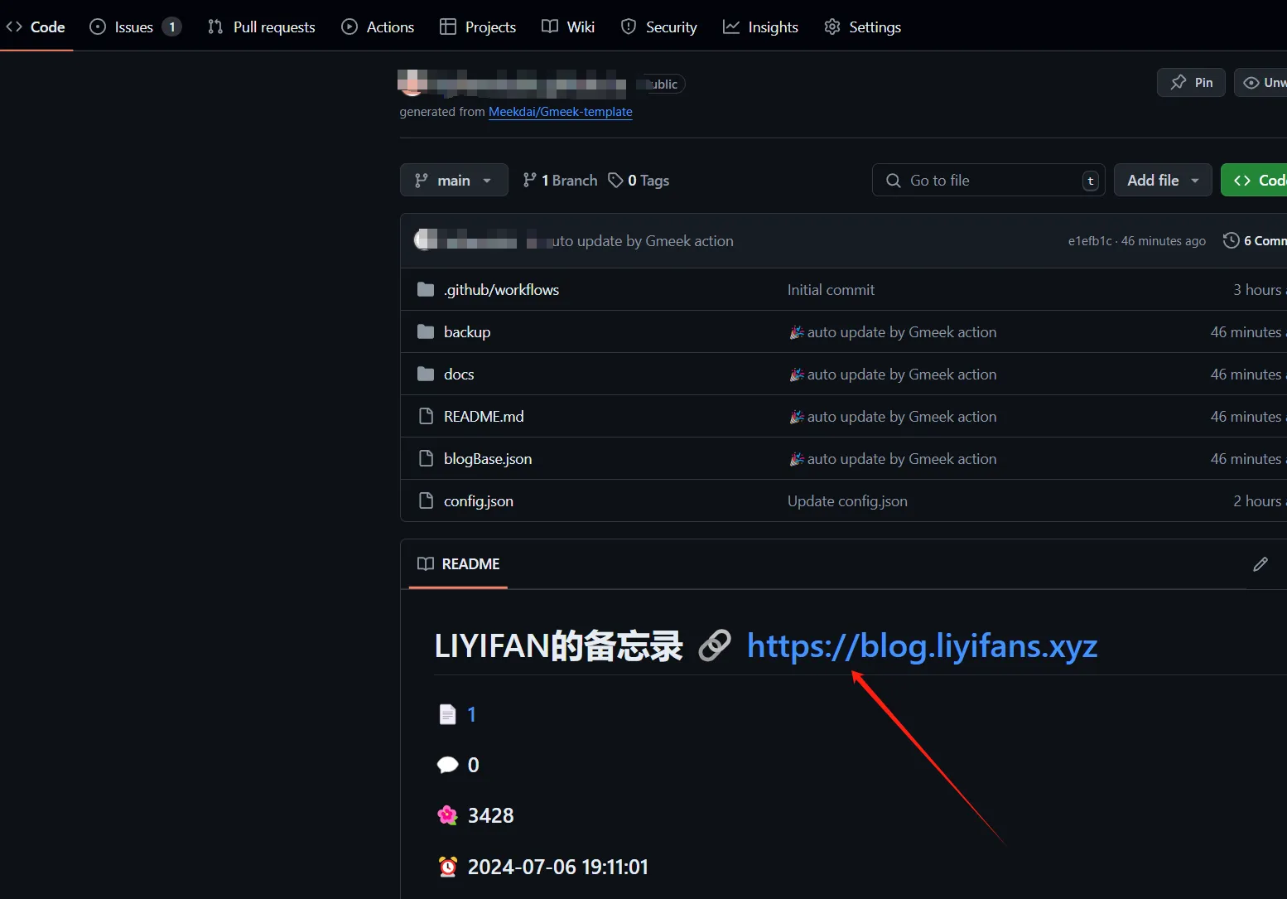Click the Pin repository button
This screenshot has width=1287, height=899.
pos(1190,83)
